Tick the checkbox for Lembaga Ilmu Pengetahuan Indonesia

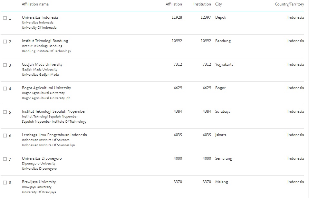[5, 135]
